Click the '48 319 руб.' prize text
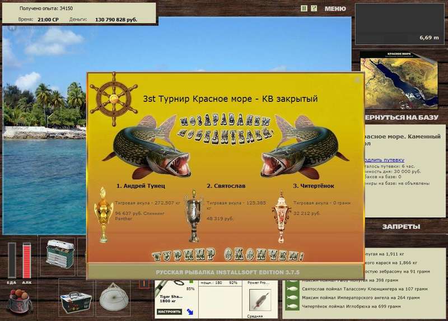 pos(220,218)
